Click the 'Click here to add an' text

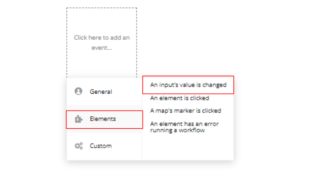click(x=102, y=38)
